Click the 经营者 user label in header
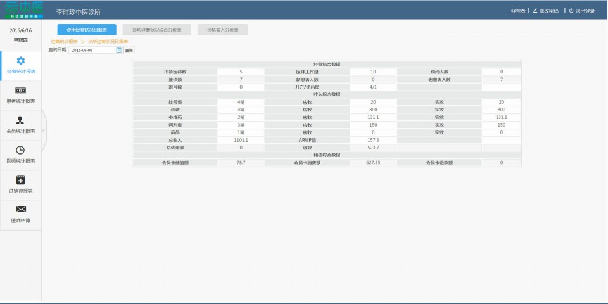 (x=517, y=11)
